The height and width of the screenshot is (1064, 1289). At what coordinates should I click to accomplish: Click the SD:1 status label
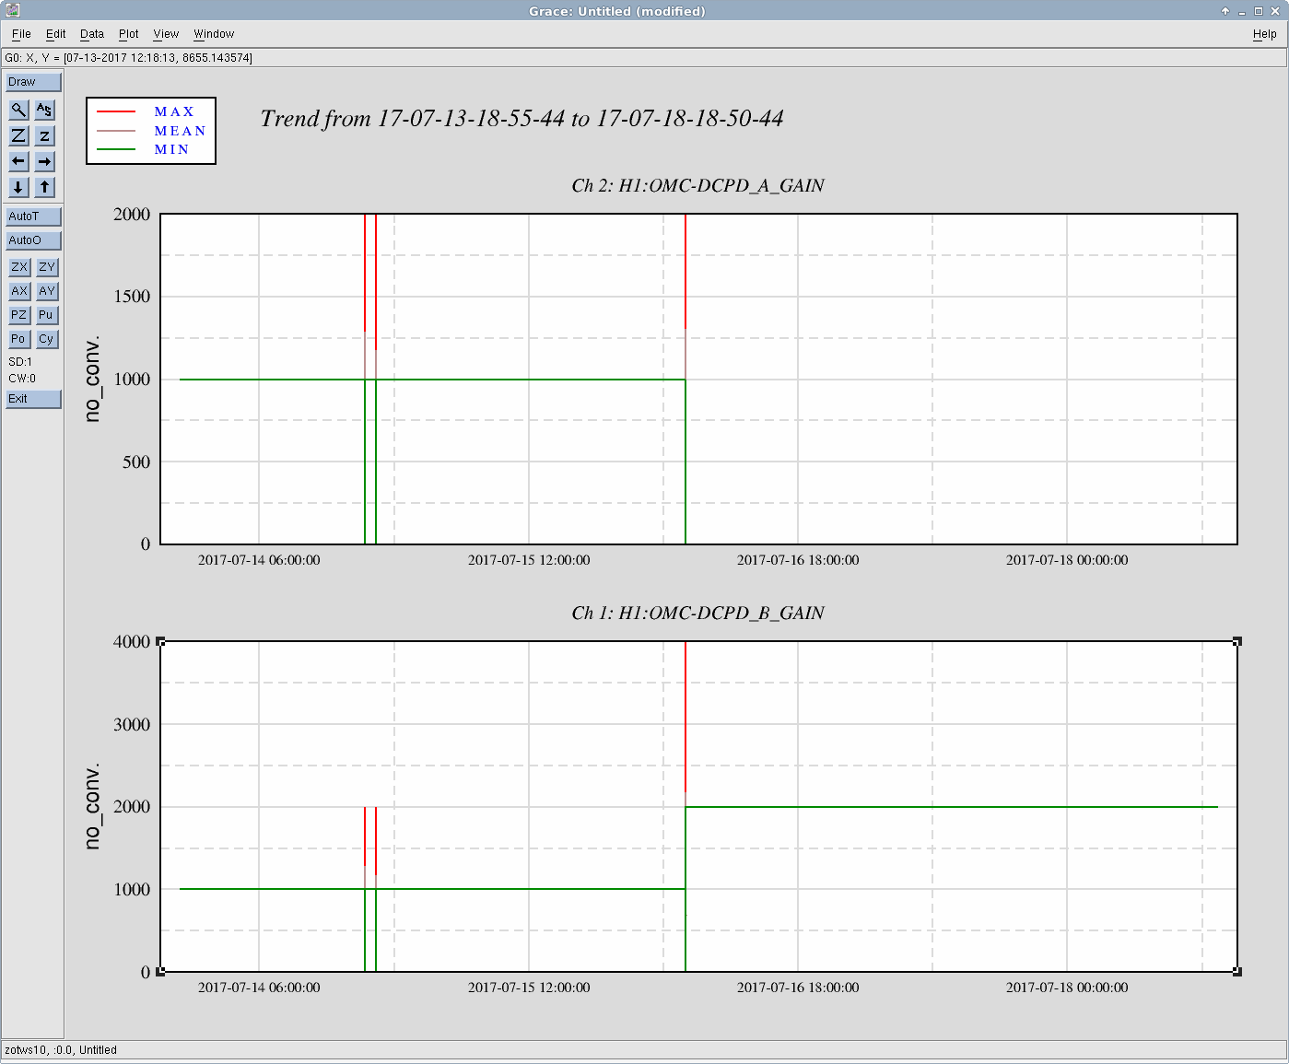click(x=20, y=362)
